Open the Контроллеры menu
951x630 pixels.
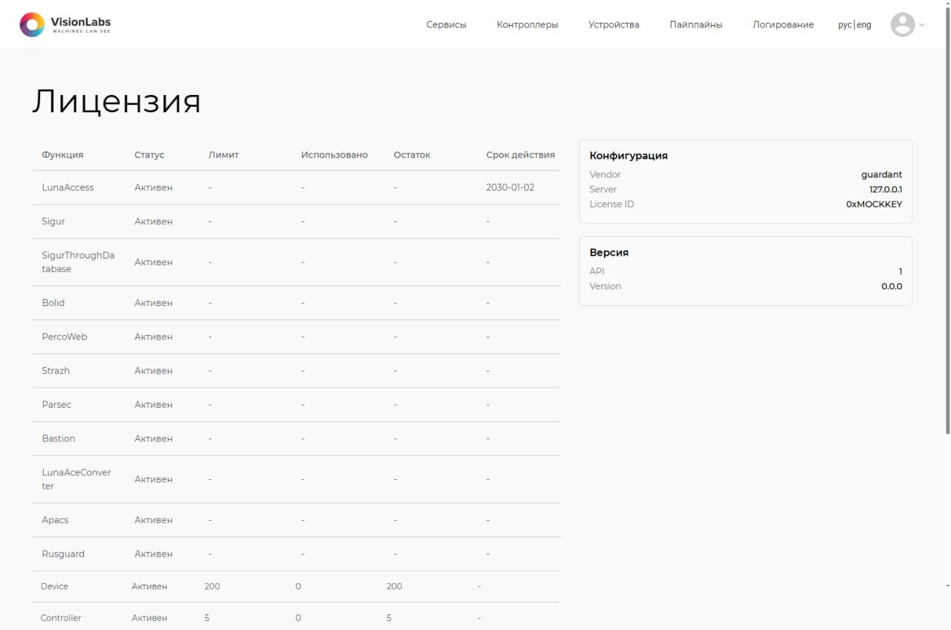[528, 25]
